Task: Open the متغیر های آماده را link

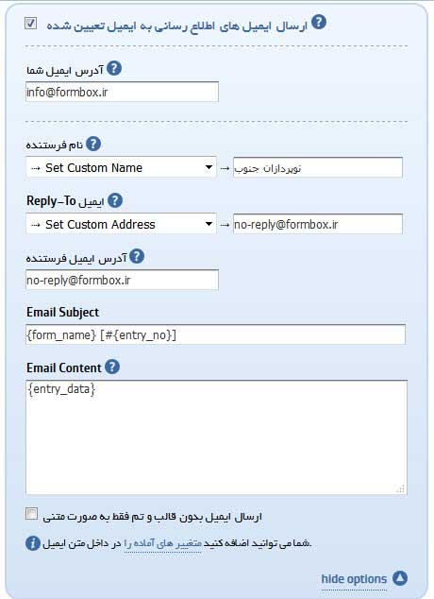Action: point(163,543)
